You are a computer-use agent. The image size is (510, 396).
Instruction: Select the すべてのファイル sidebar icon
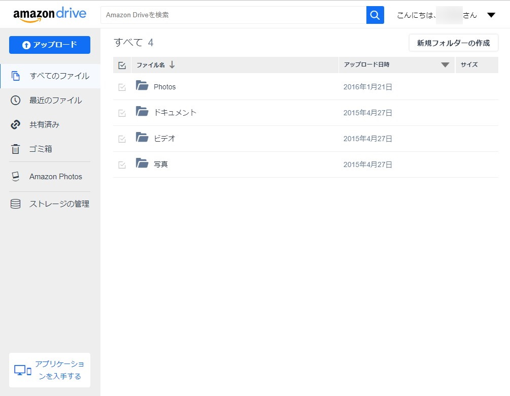point(15,75)
